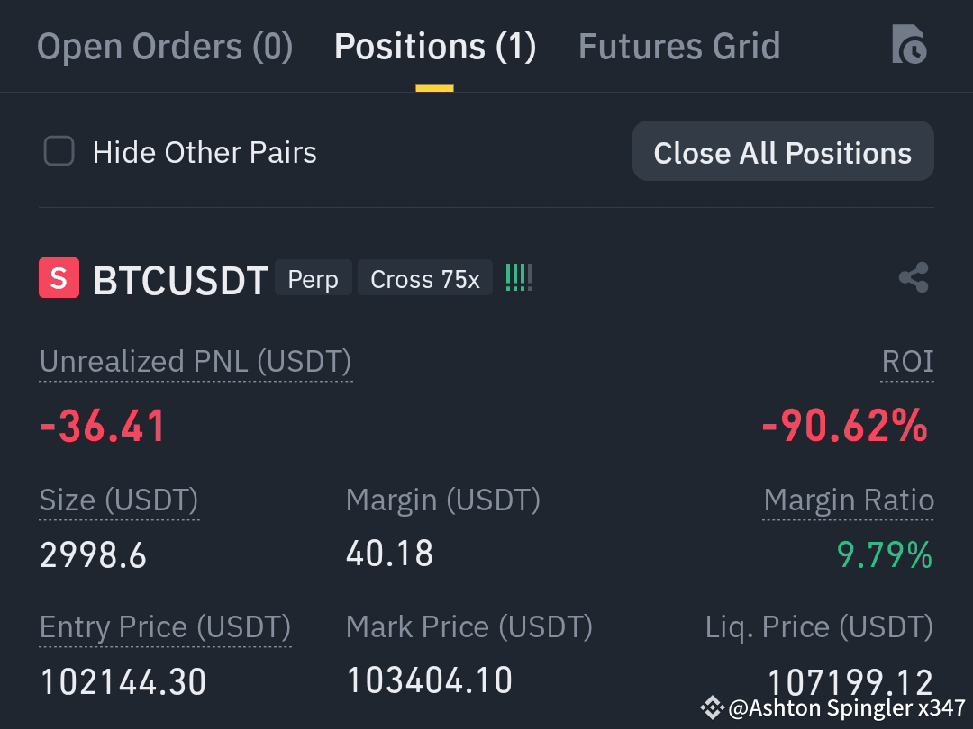This screenshot has height=729, width=973.
Task: Open the BTCUSDT pair name
Action: click(180, 280)
